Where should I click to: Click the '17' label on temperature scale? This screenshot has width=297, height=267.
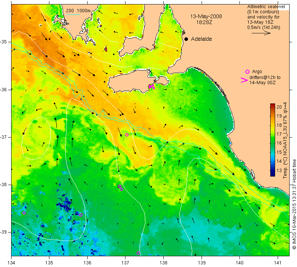(x=279, y=134)
